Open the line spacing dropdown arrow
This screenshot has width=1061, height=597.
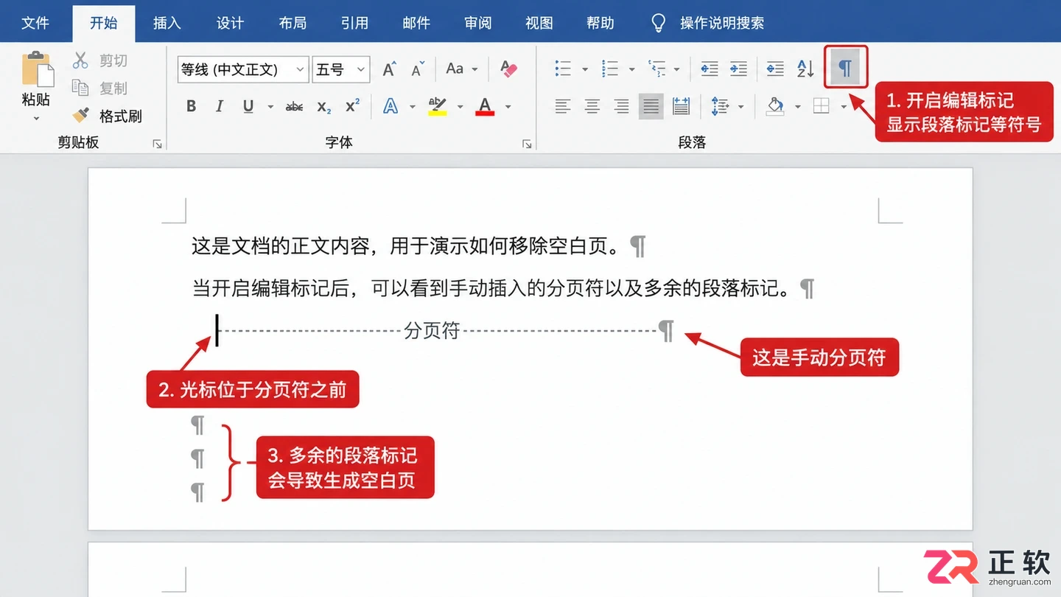pos(740,108)
